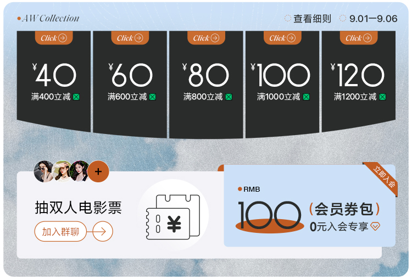Click the 加入群聊 button
The width and height of the screenshot is (412, 279).
(x=60, y=231)
